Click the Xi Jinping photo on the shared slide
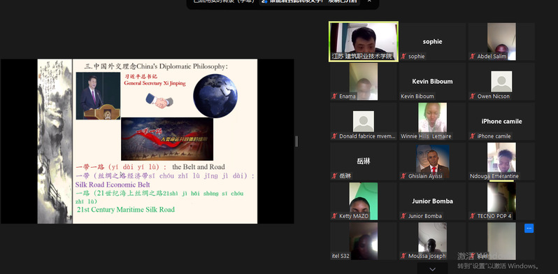Viewport: 558px width, 274px height. [x=98, y=96]
